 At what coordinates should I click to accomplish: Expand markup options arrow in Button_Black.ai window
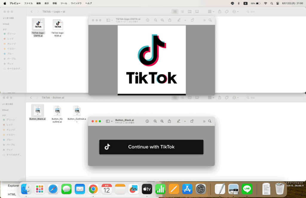(185, 121)
